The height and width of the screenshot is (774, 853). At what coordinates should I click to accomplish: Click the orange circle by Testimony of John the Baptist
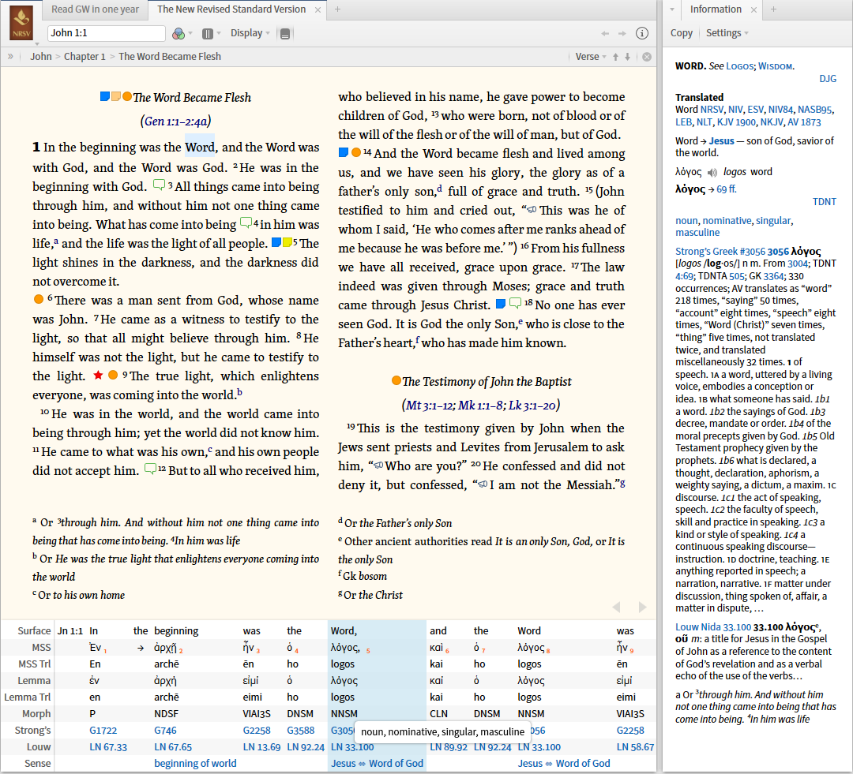tap(396, 380)
